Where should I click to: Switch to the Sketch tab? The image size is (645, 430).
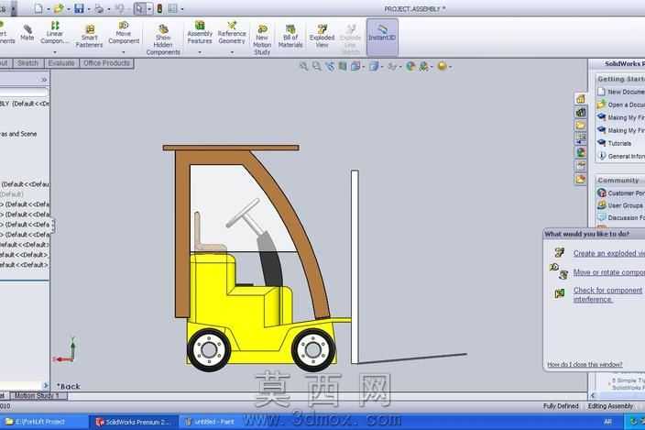tap(28, 63)
